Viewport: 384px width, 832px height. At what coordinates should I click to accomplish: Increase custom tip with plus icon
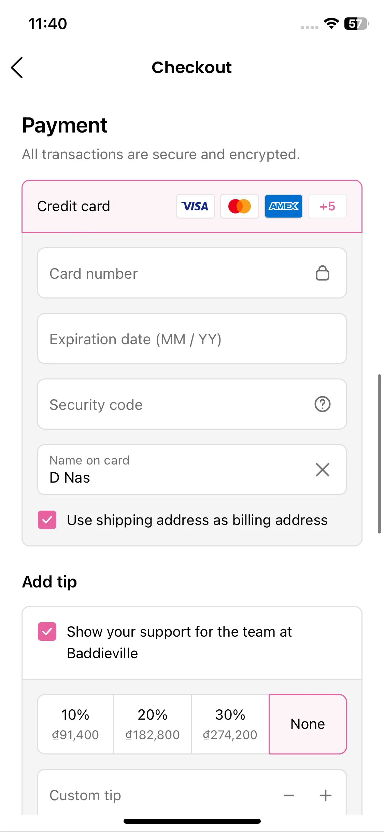(x=325, y=795)
